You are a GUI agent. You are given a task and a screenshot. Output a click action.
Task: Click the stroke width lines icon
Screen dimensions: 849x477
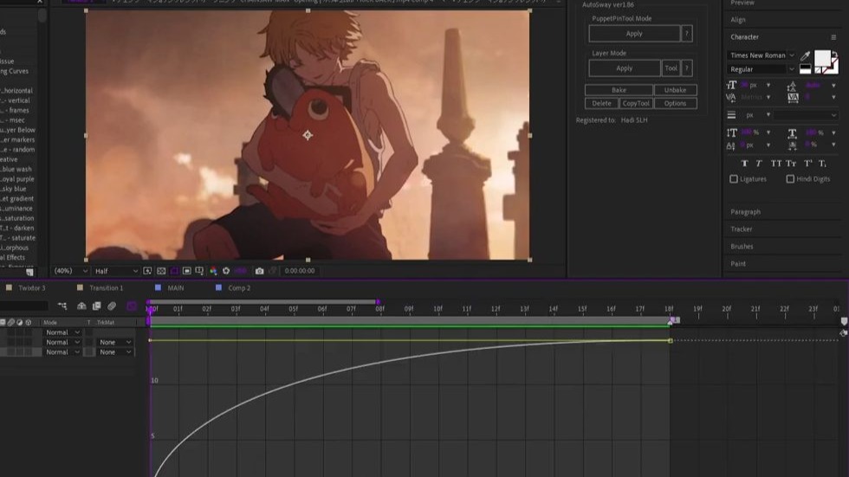pyautogui.click(x=731, y=114)
